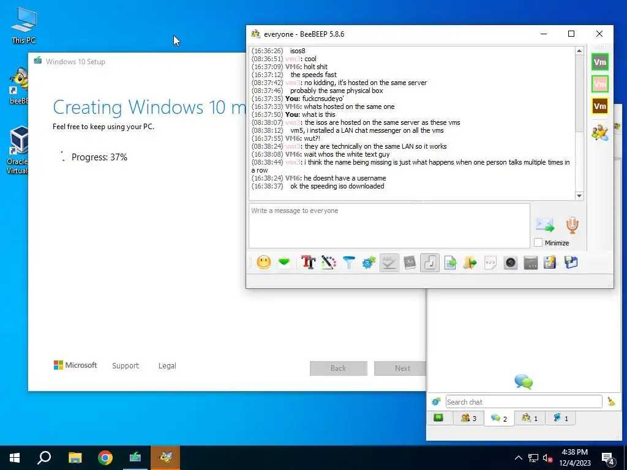The image size is (627, 470).
Task: Open the chat font (TT) settings
Action: point(309,263)
